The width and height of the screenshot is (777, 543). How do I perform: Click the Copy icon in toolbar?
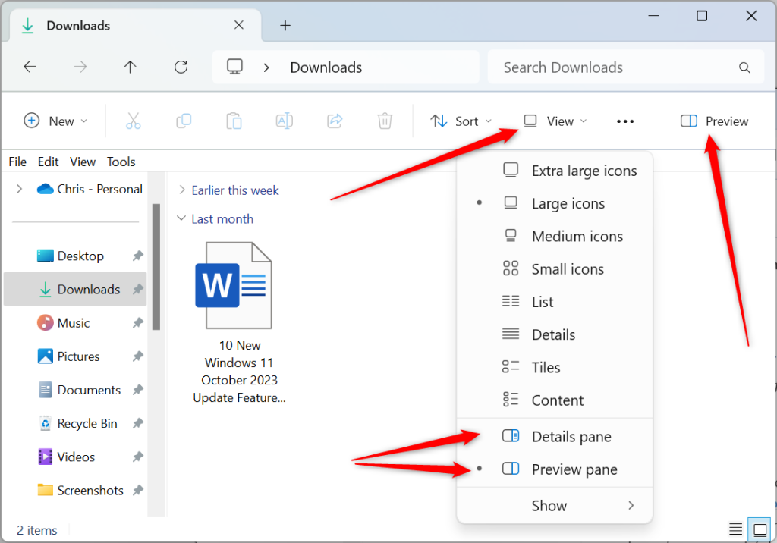point(184,121)
